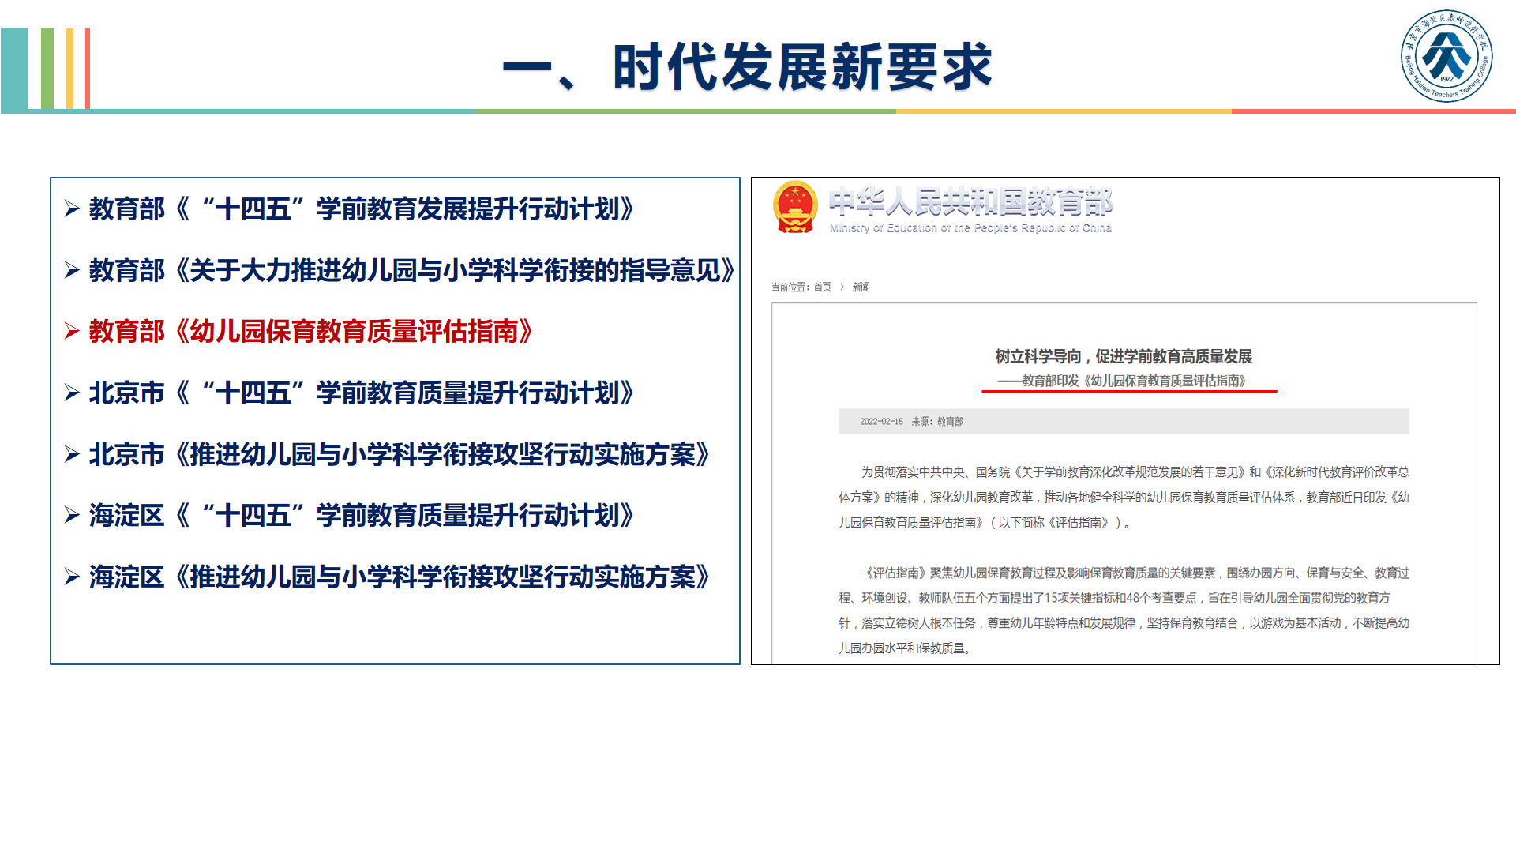Open the 首页 breadcrumb link
Image resolution: width=1516 pixels, height=853 pixels.
coord(823,287)
